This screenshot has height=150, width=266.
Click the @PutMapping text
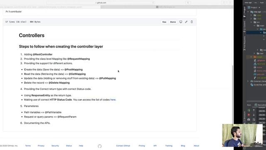108,78
